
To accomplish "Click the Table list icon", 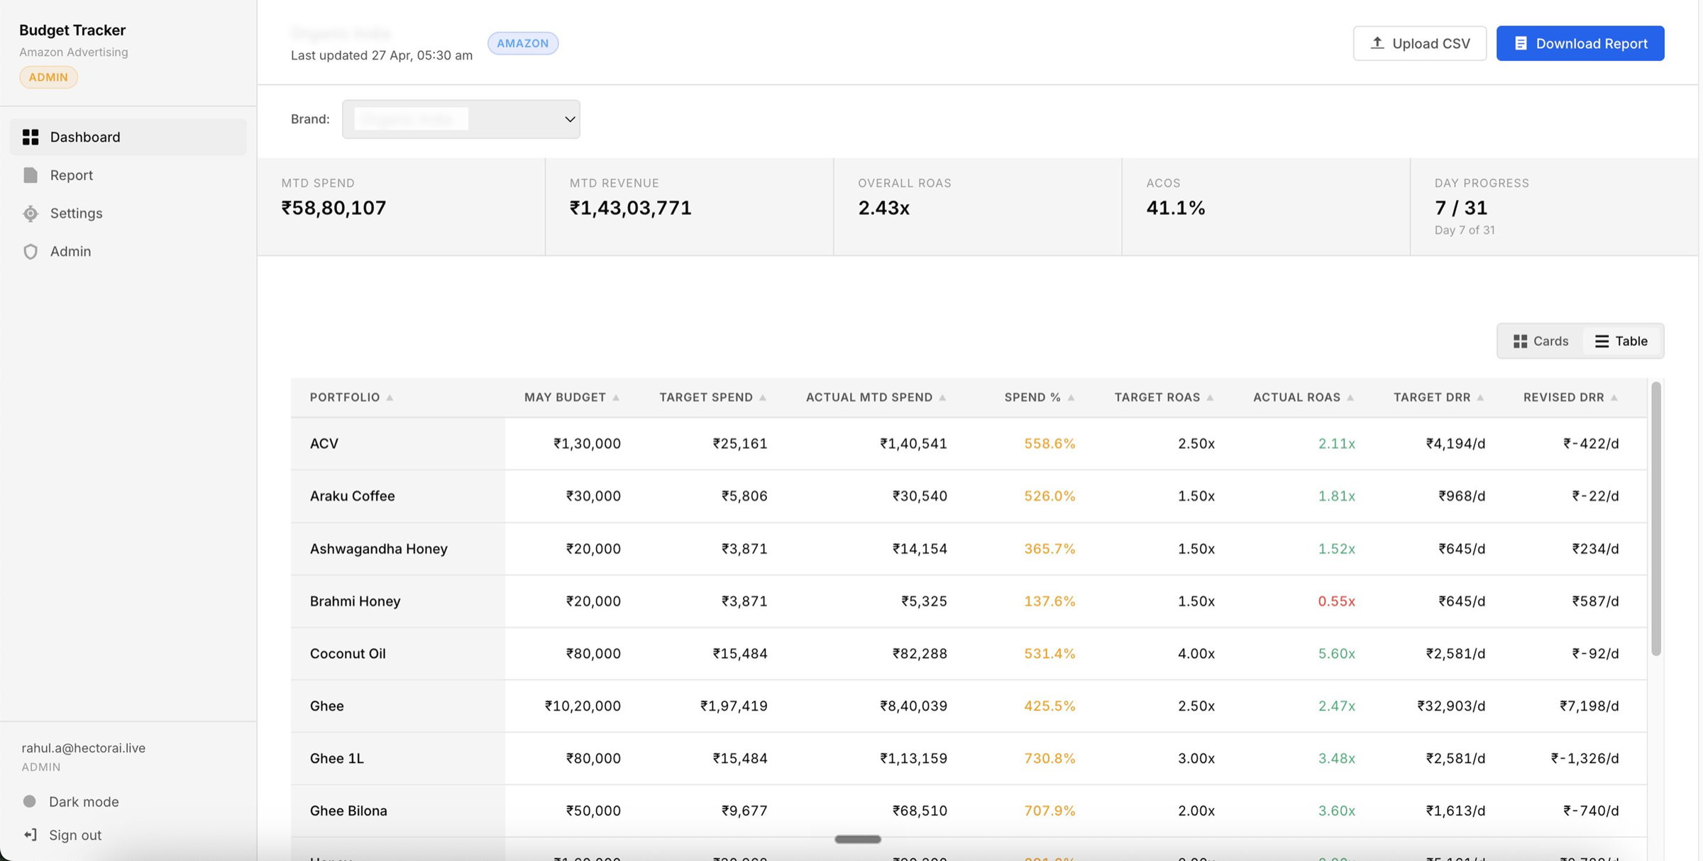I will coord(1602,341).
